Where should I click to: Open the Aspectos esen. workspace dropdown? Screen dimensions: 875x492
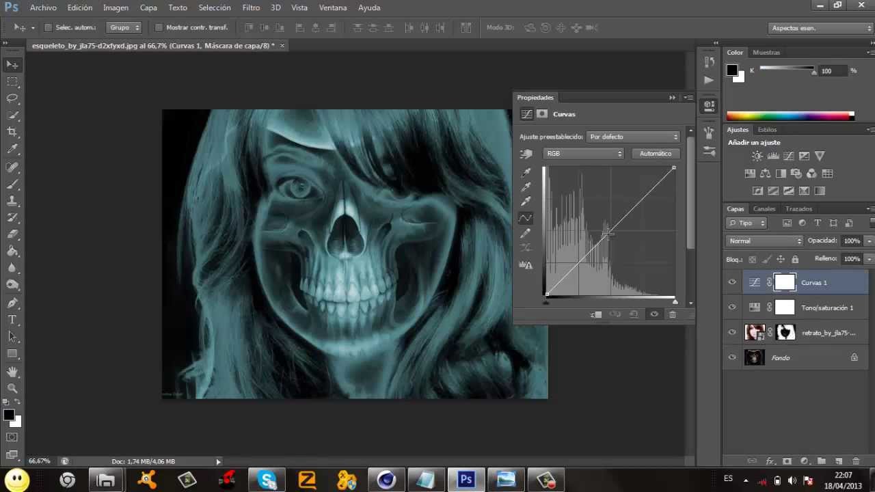pyautogui.click(x=820, y=28)
